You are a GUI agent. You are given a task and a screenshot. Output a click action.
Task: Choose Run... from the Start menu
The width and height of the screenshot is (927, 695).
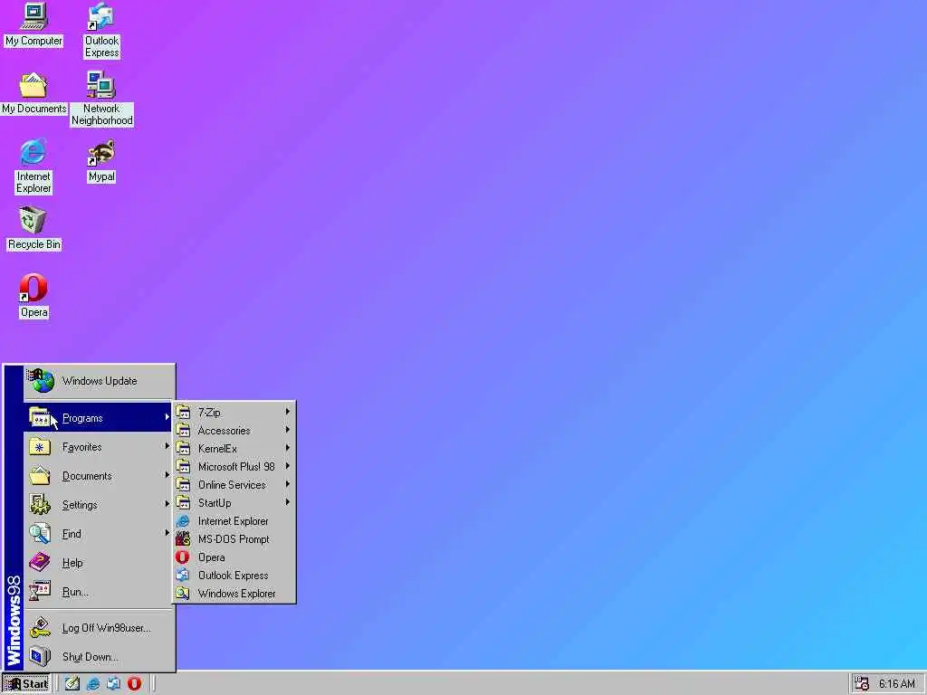click(99, 592)
